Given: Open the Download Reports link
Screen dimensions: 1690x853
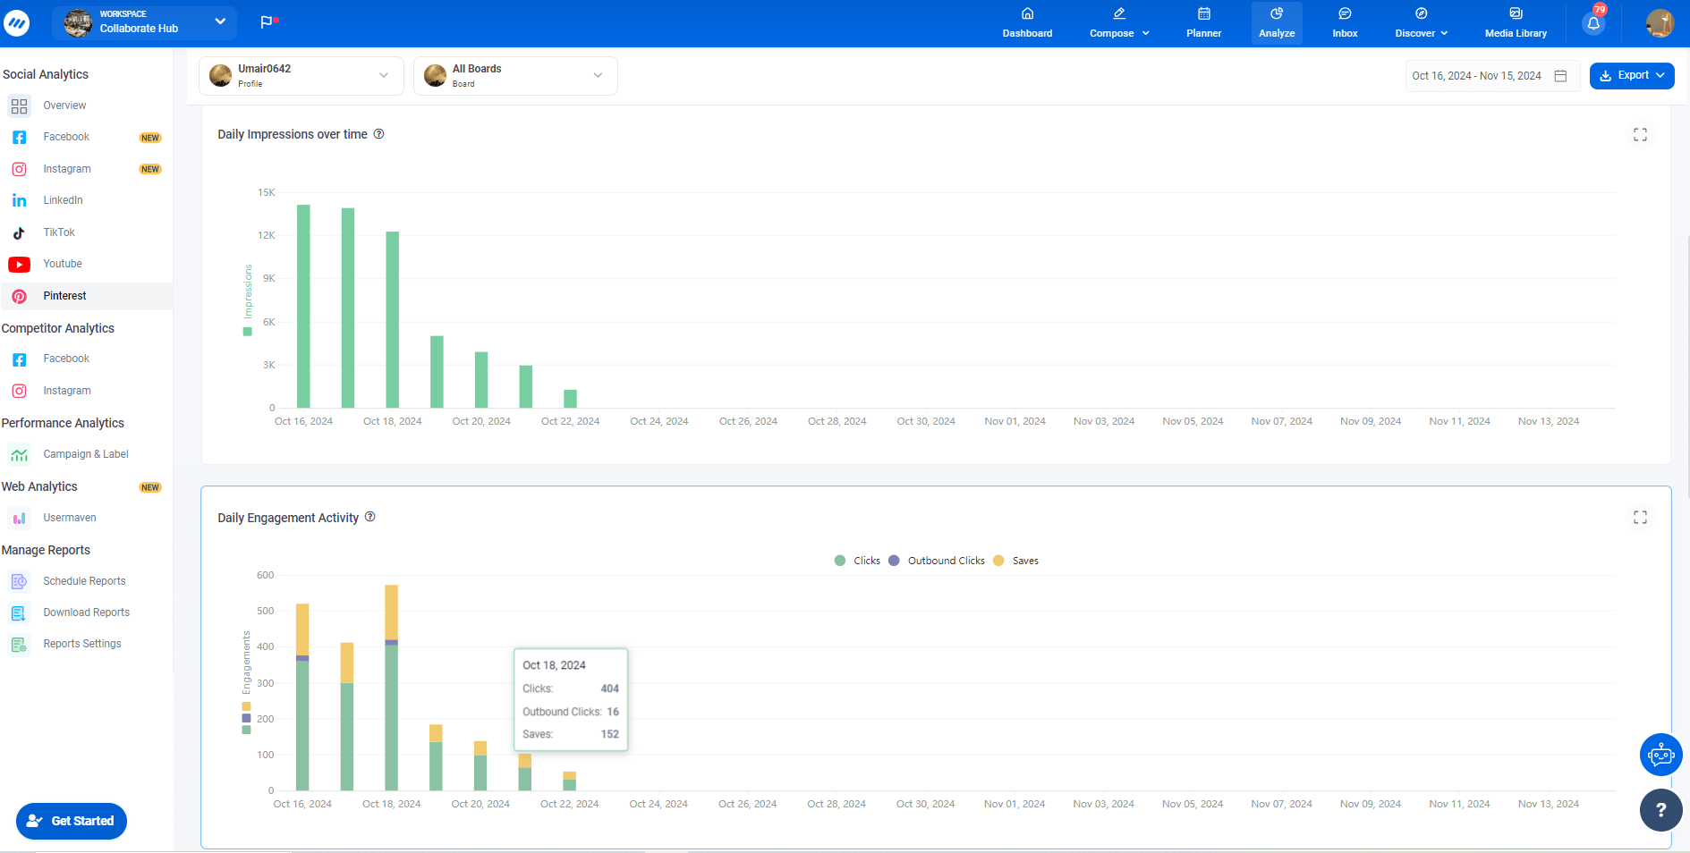Looking at the screenshot, I should click(x=86, y=612).
